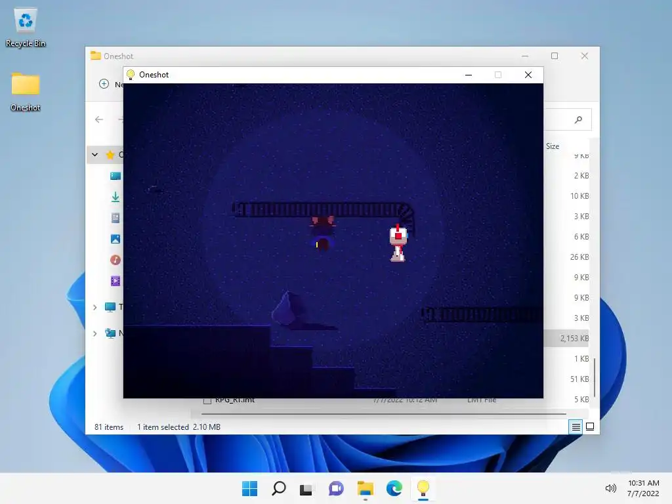The height and width of the screenshot is (504, 672).
Task: Switch to large thumbnails view icon
Action: (590, 427)
